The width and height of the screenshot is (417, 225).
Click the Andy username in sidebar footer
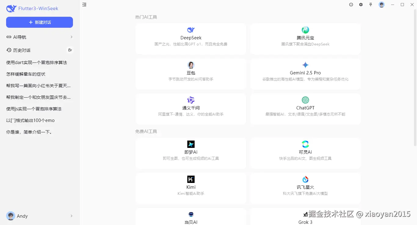[22, 216]
